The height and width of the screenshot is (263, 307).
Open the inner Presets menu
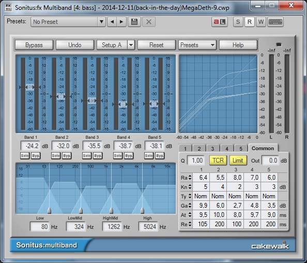[x=197, y=45]
